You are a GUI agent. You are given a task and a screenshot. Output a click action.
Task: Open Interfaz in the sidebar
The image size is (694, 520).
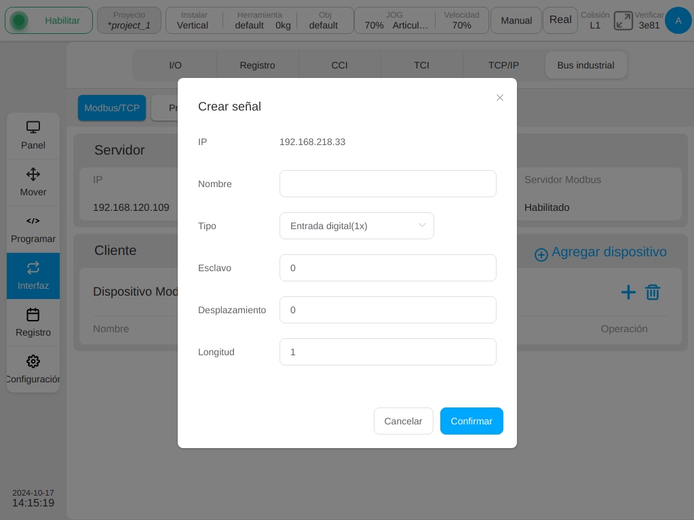point(33,276)
